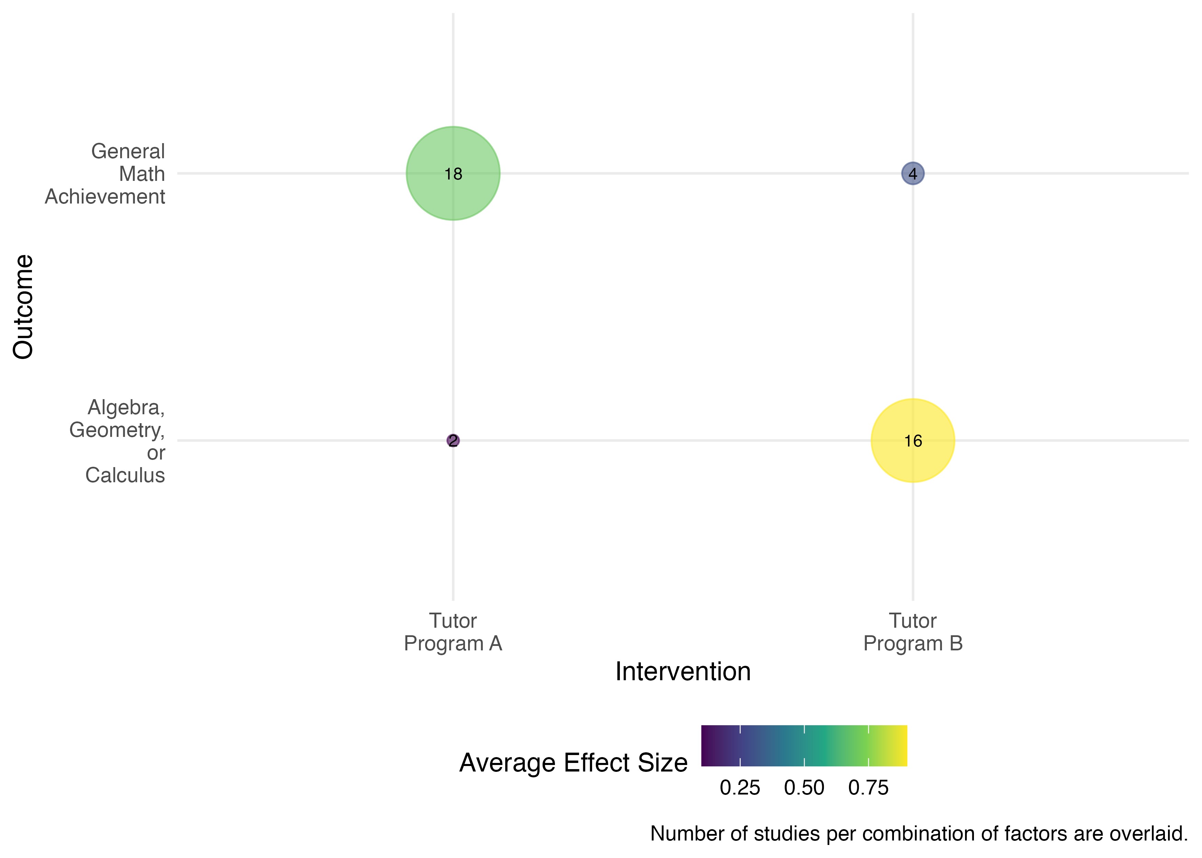This screenshot has width=1202, height=858.
Task: Click the Outcome y-axis title
Action: 23,307
